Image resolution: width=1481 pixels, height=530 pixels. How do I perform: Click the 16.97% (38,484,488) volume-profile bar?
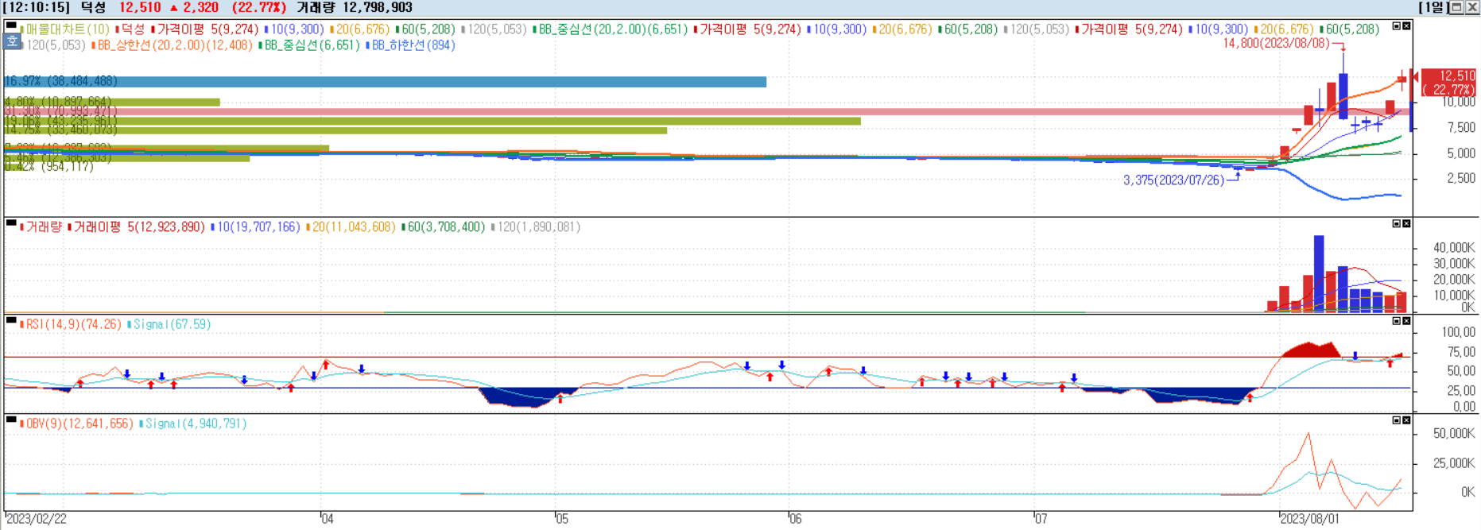click(385, 82)
